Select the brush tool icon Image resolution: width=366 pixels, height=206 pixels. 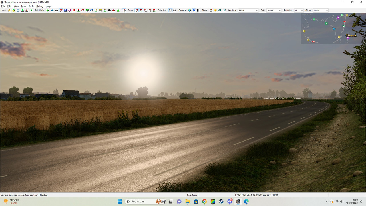[96, 10]
